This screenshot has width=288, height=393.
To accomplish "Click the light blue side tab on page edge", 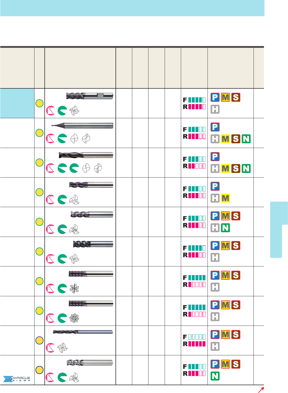I will coord(279,230).
